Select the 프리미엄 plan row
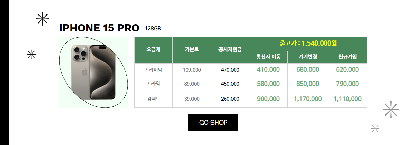This screenshot has height=145, width=414. pos(250,70)
